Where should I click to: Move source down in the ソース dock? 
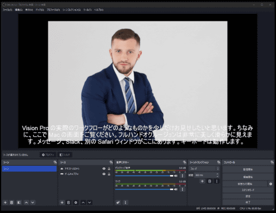90,203
